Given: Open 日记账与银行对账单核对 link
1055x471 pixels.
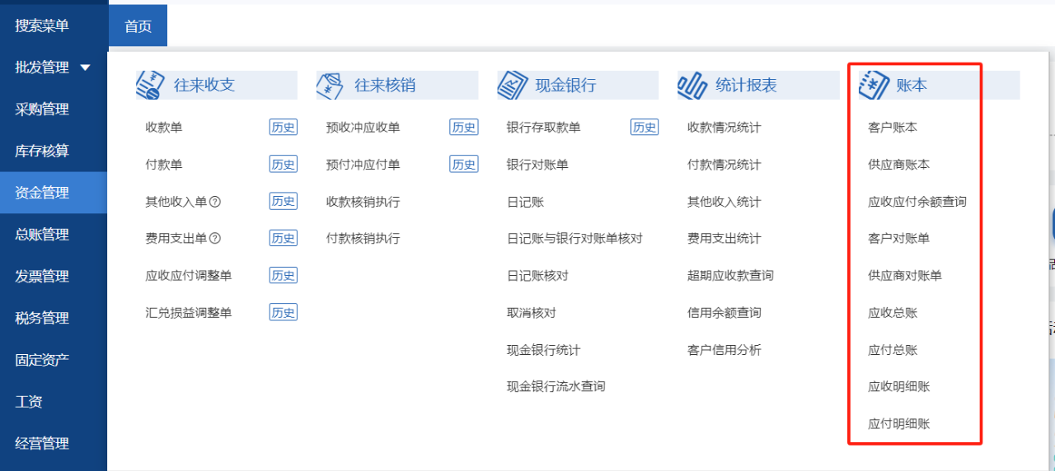Looking at the screenshot, I should 574,239.
